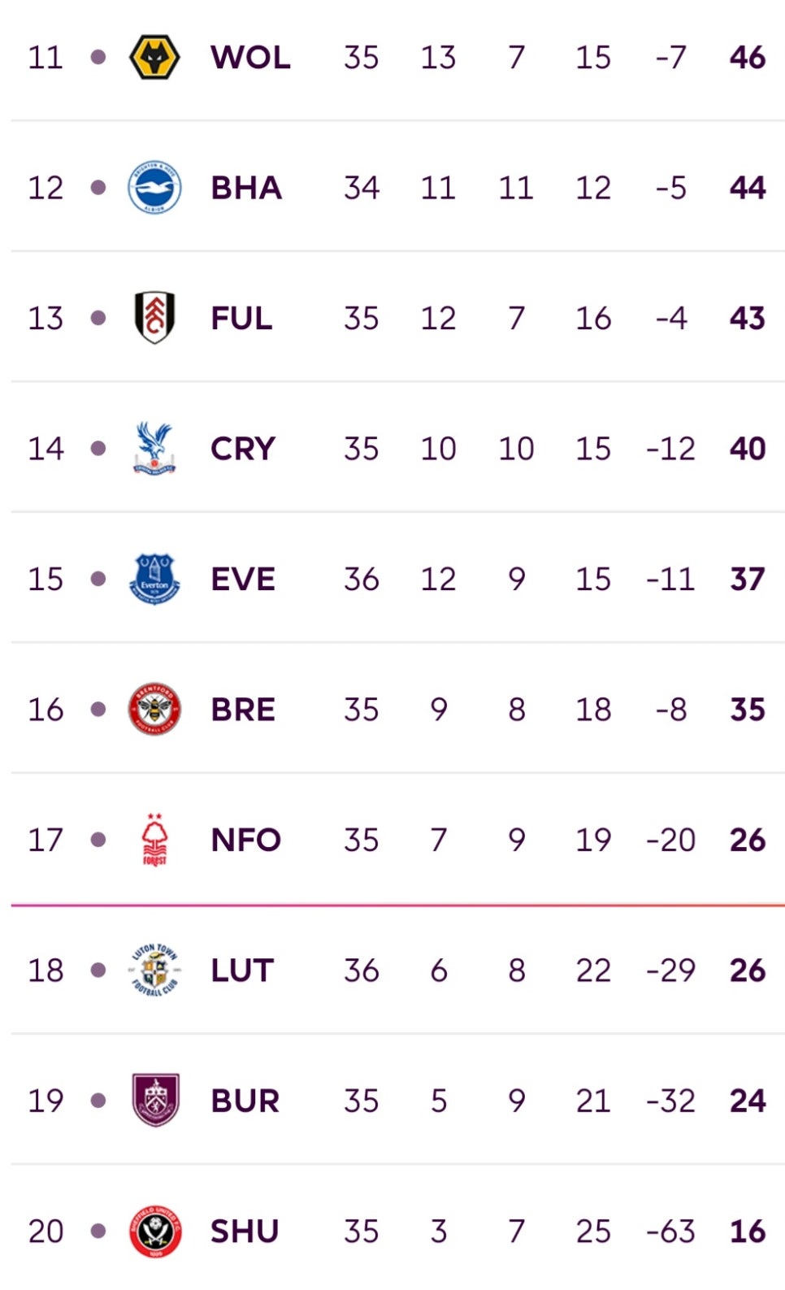Select the Luton Town crest

point(154,970)
